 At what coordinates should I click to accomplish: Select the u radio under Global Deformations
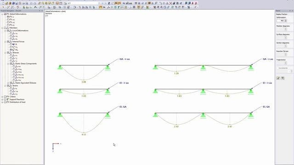coord(8,16)
